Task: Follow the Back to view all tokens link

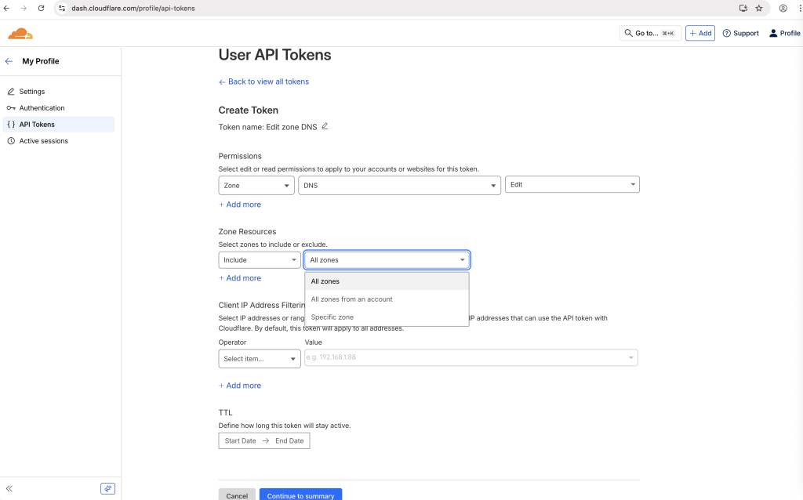Action: [268, 82]
